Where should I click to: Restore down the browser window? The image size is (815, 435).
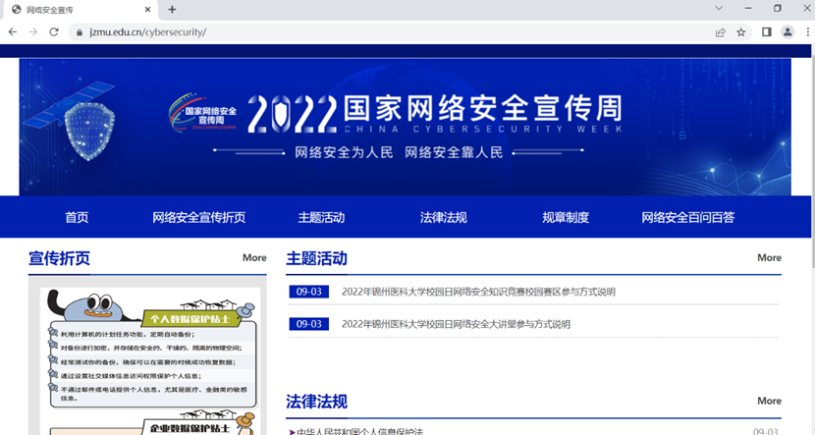pyautogui.click(x=778, y=8)
